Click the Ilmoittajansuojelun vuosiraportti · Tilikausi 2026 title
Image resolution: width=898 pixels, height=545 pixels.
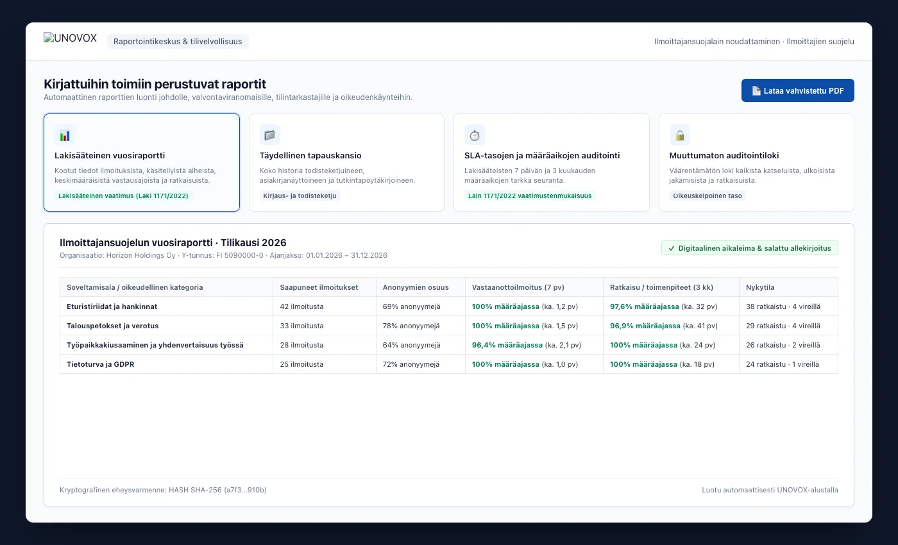click(173, 242)
